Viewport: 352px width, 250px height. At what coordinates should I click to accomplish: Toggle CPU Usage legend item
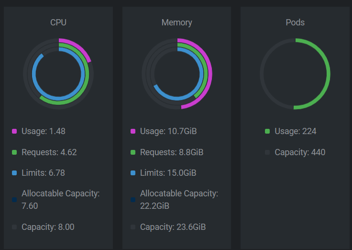pos(39,131)
